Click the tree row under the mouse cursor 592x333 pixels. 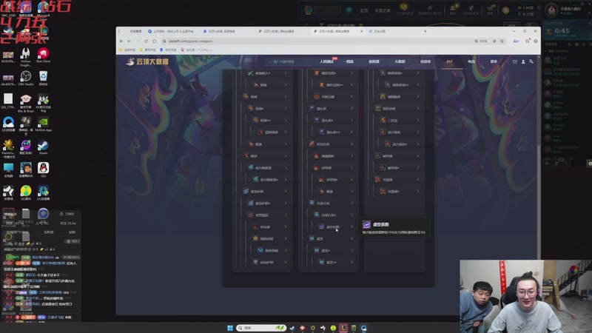334,227
